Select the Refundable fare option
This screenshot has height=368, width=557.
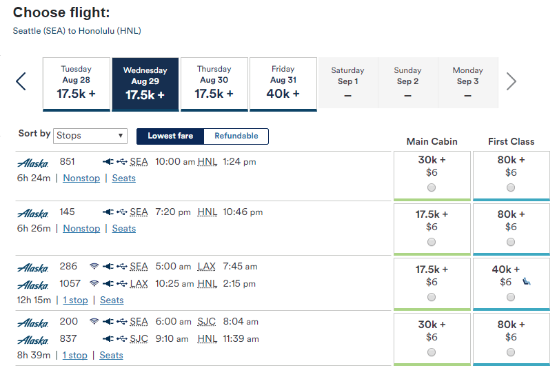(236, 136)
